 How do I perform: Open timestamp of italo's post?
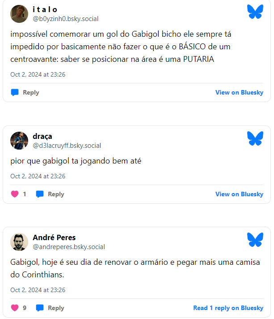pyautogui.click(x=38, y=74)
